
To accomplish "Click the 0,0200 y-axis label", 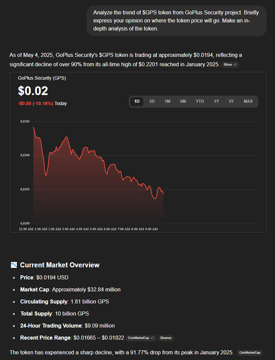I will tap(25, 156).
